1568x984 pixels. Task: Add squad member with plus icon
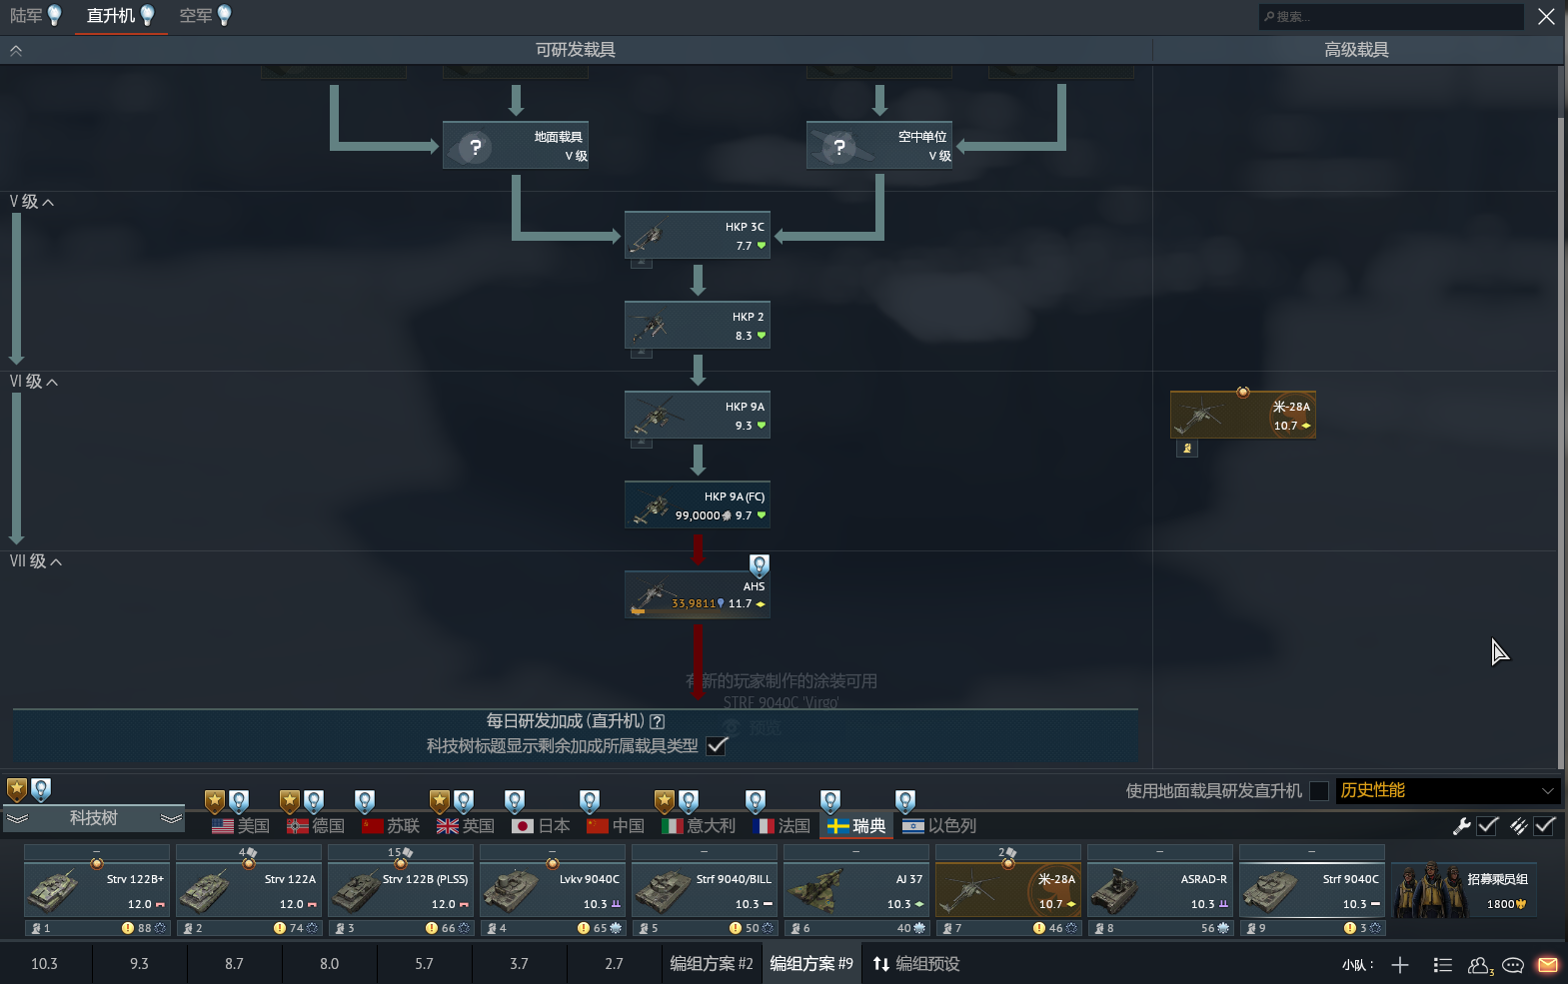[1400, 965]
